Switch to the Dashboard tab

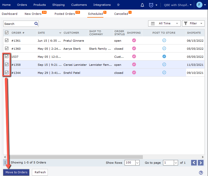pyautogui.click(x=10, y=14)
